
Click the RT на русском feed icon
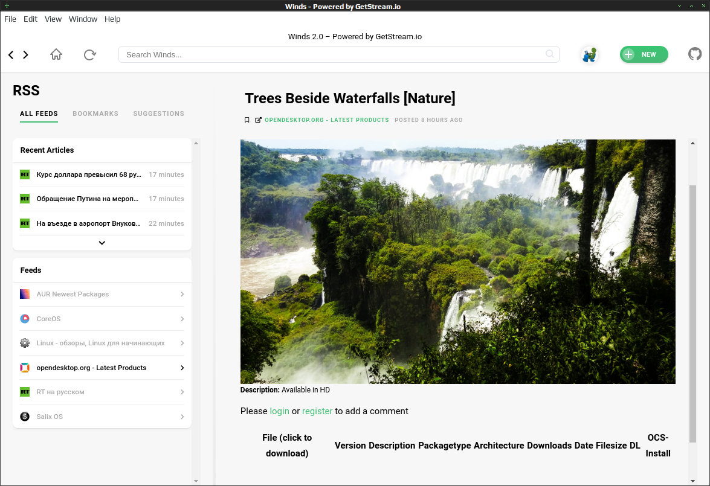pyautogui.click(x=25, y=392)
